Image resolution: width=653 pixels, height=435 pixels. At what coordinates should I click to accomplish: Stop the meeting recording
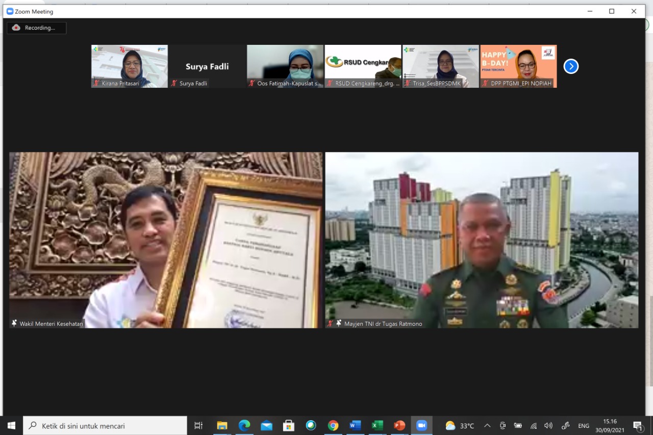(36, 28)
